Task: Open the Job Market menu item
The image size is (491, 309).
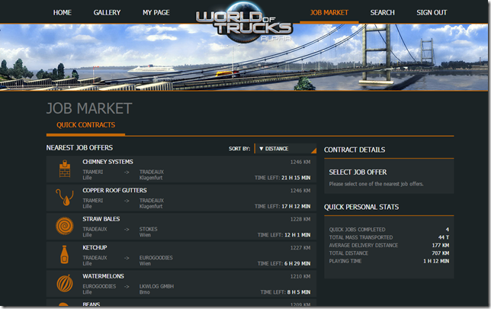Action: pyautogui.click(x=329, y=12)
